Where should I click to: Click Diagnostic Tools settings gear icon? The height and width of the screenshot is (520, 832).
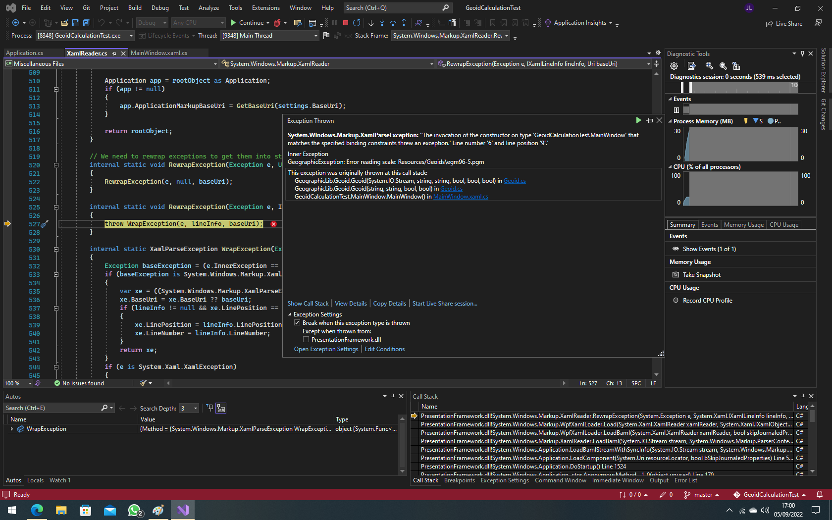(674, 66)
